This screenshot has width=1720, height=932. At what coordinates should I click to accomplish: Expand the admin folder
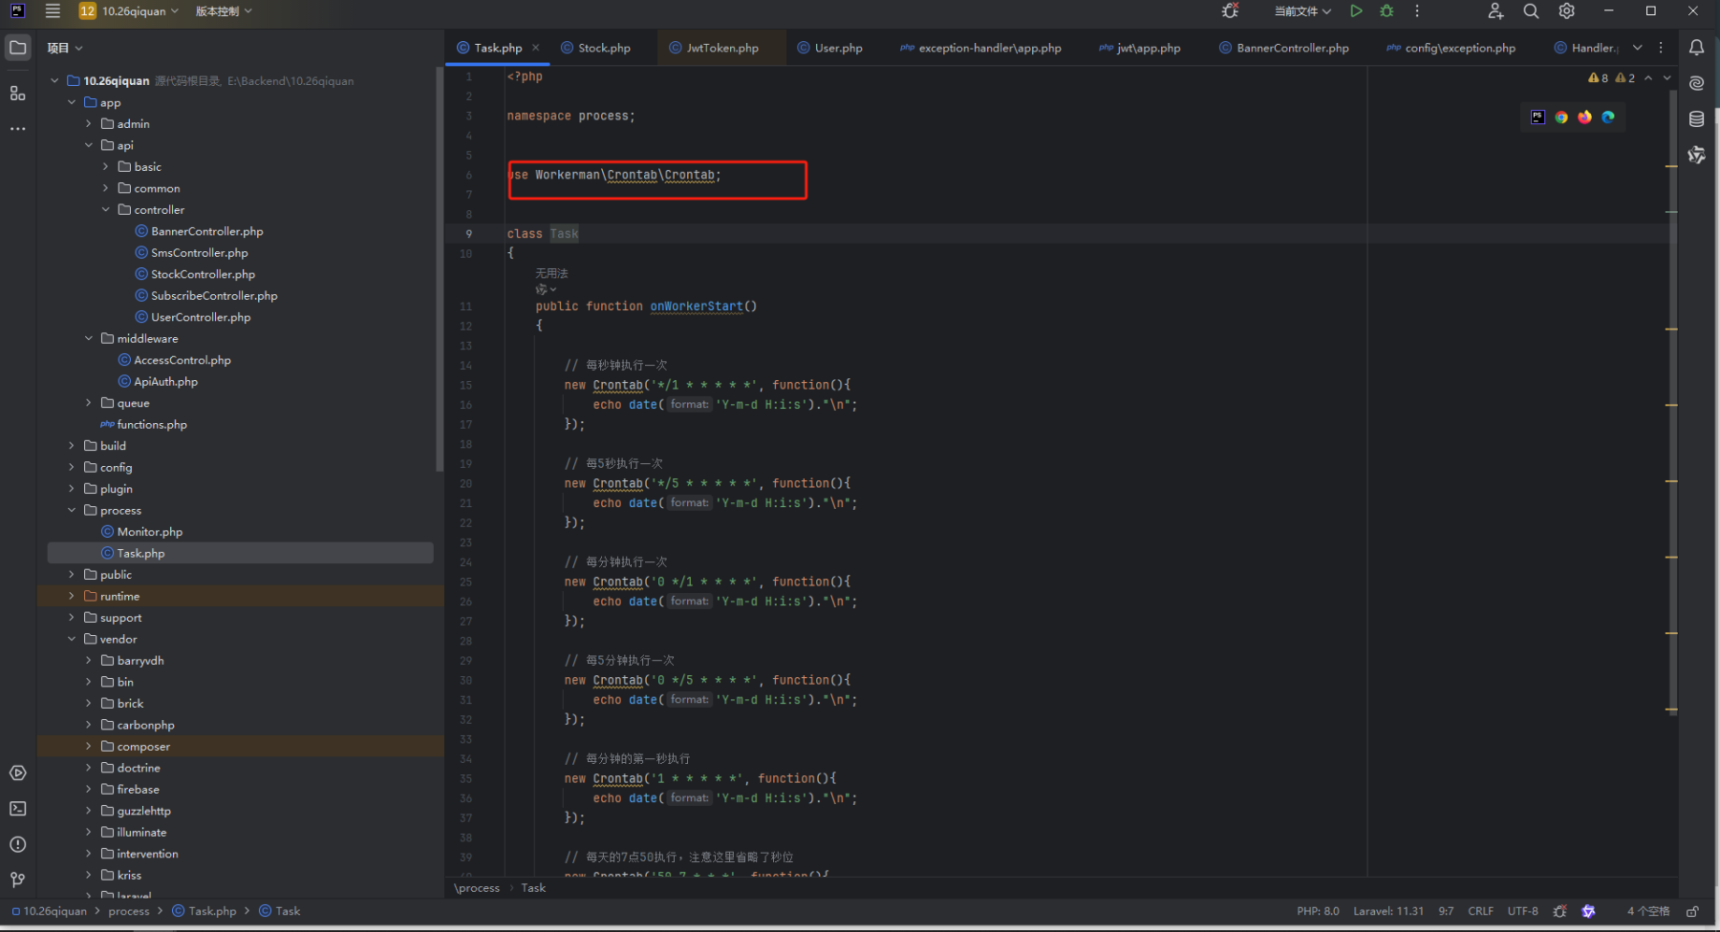(x=89, y=124)
